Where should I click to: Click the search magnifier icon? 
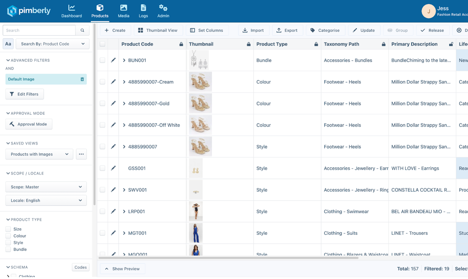tap(82, 30)
